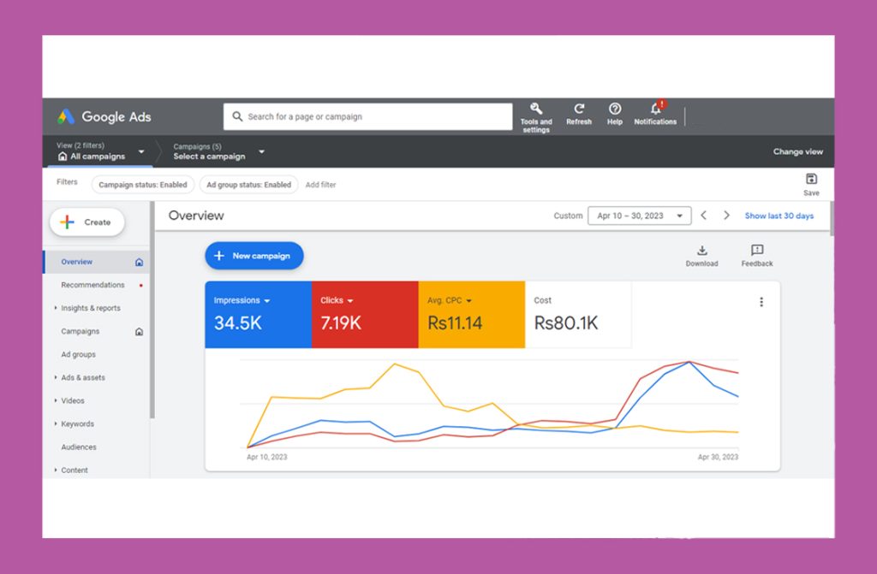Open the Impressions metric dropdown
Screen dimensions: 877x574
266,301
